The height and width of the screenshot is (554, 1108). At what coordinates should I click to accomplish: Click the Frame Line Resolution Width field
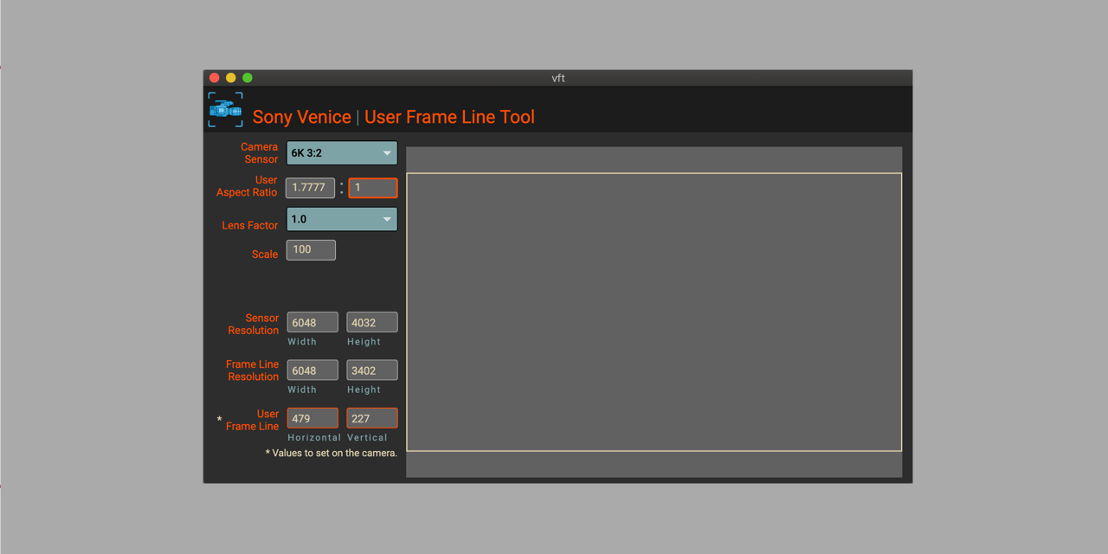point(312,370)
